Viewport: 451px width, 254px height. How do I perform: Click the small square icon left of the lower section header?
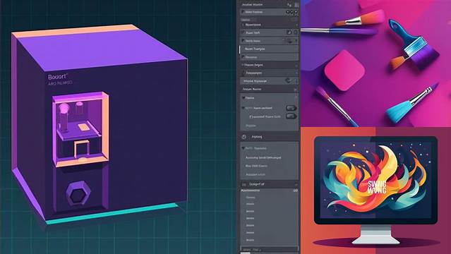pyautogui.click(x=244, y=184)
